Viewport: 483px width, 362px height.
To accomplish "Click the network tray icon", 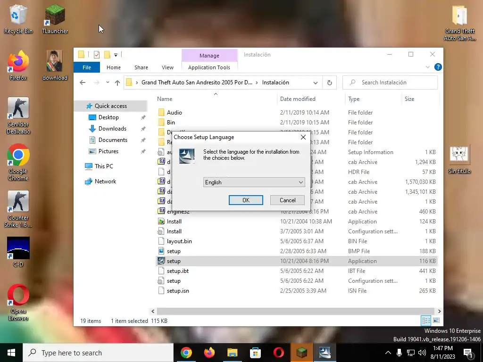I will (411, 353).
